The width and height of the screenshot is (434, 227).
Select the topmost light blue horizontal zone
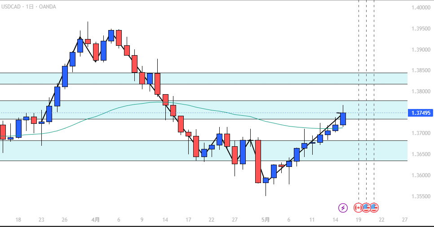click(204, 79)
